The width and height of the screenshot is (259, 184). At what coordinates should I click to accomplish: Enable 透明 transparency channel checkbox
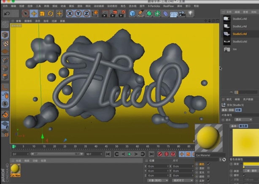click(x=208, y=176)
